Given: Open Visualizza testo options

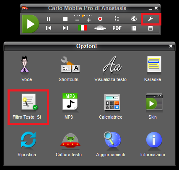Looking at the screenshot, I should tap(110, 69).
